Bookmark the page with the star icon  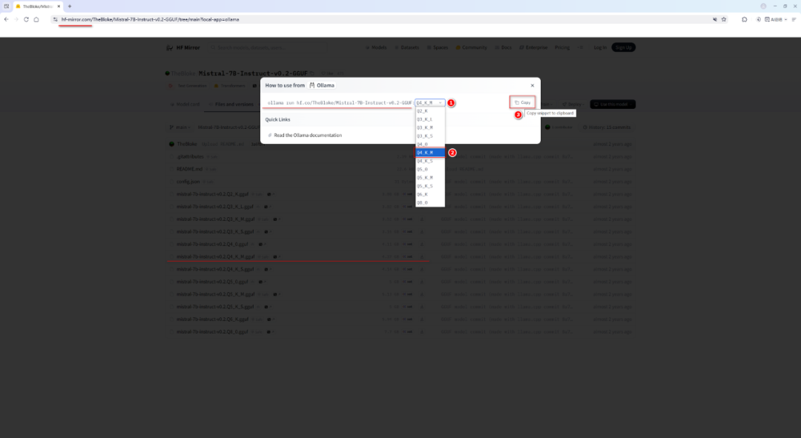coord(724,19)
